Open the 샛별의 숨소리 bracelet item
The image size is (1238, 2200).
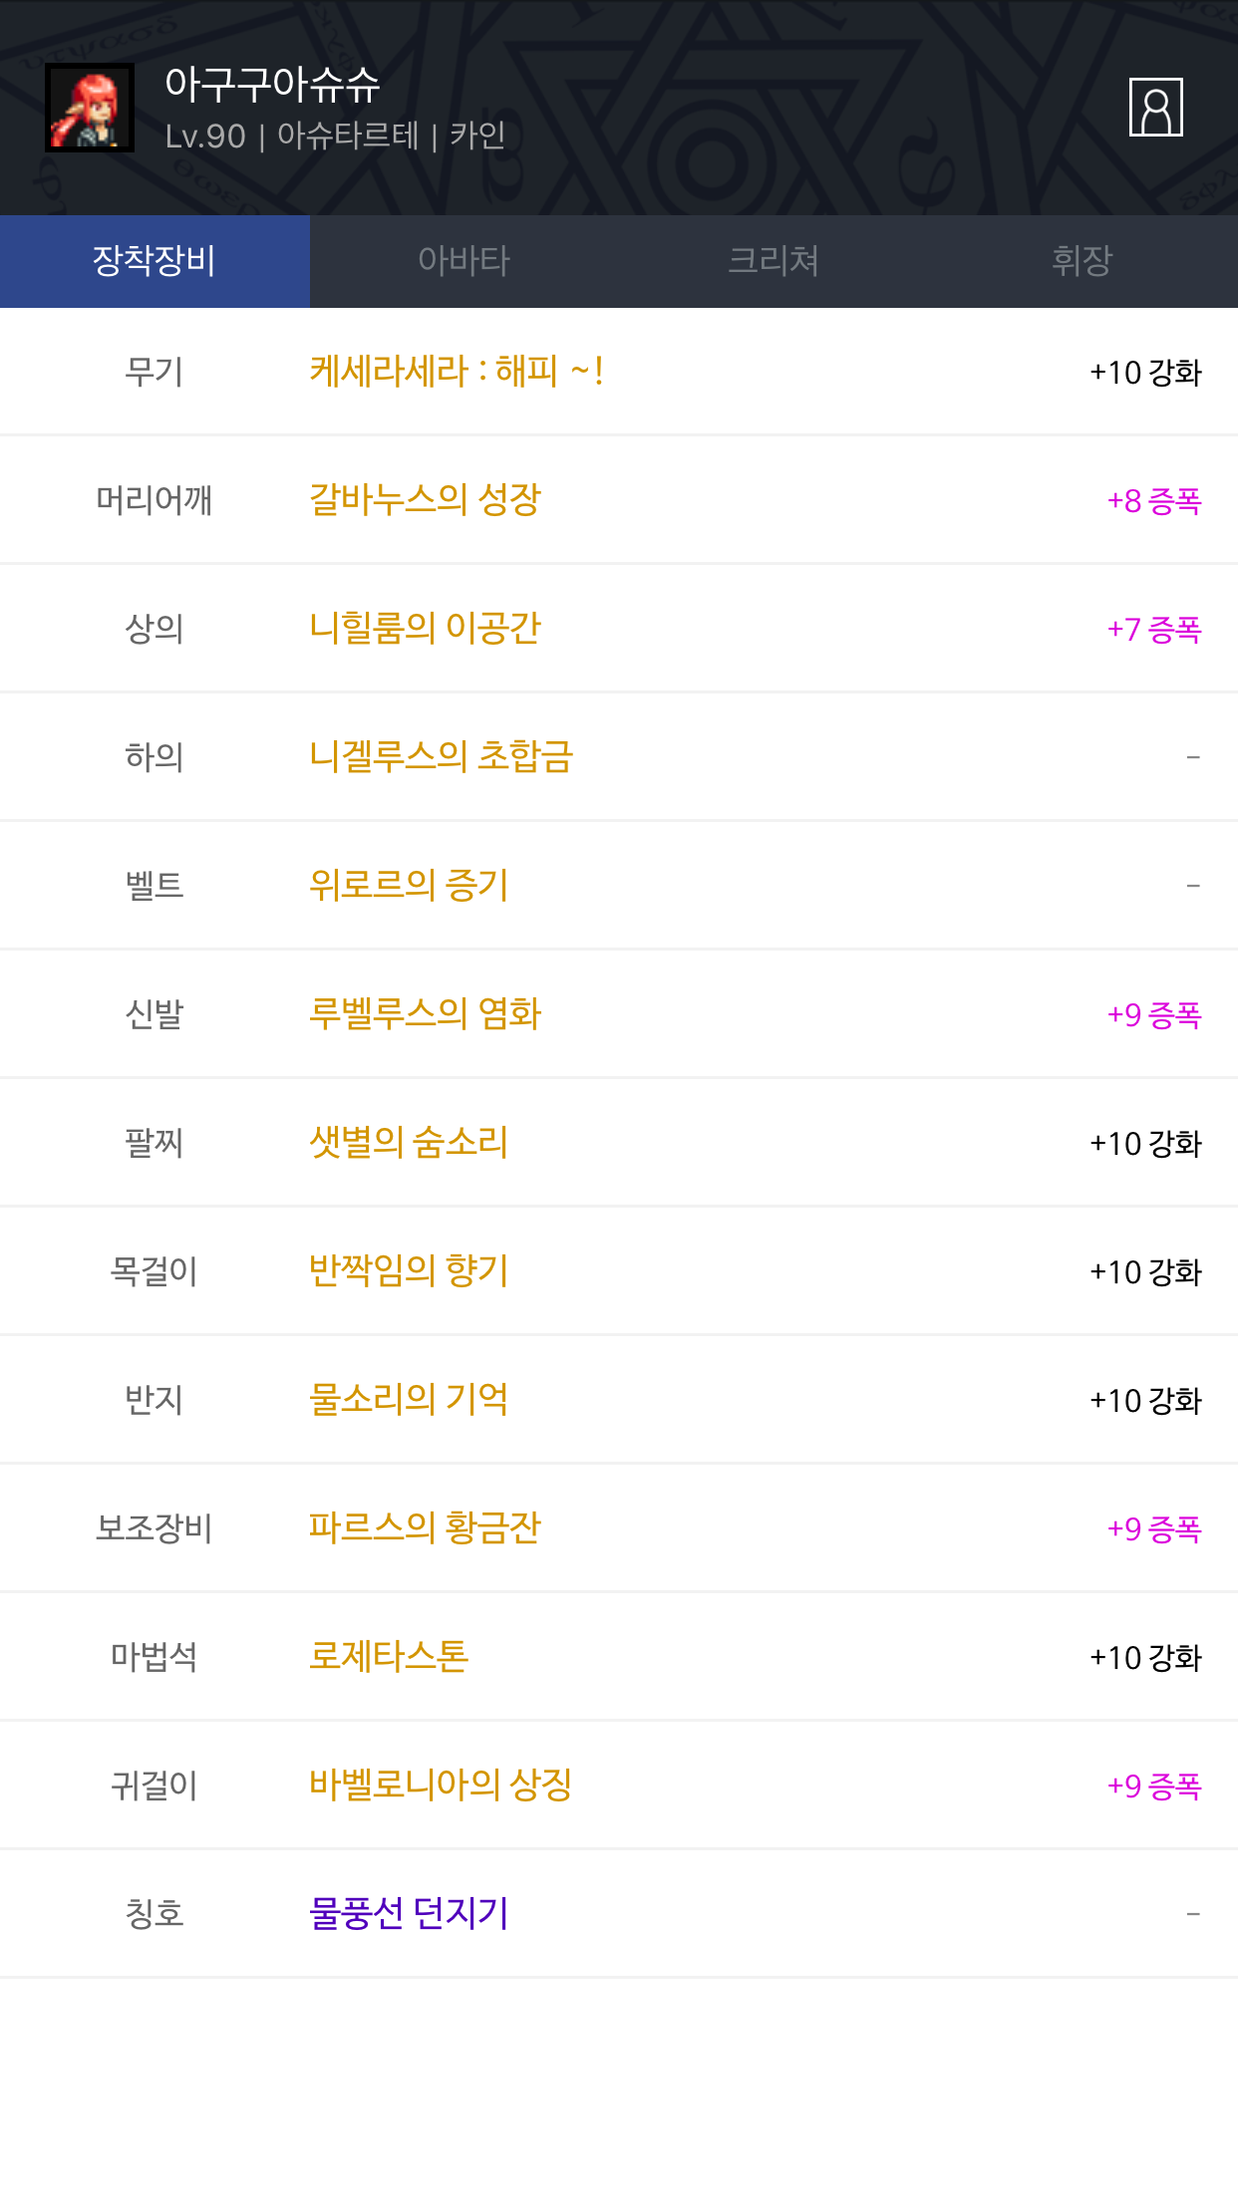point(409,1143)
